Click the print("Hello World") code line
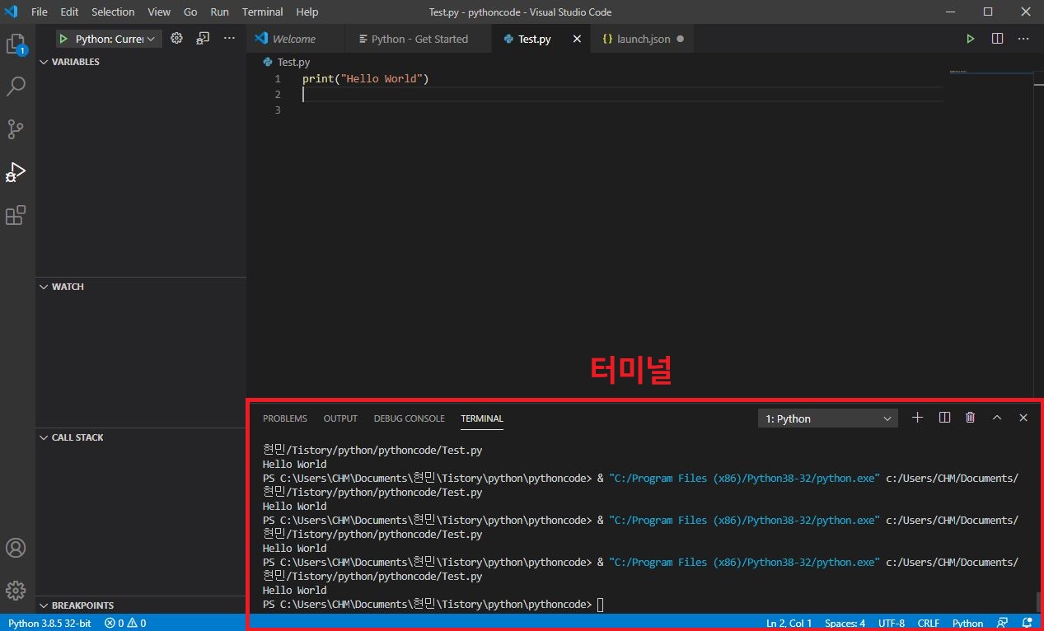This screenshot has height=631, width=1044. click(366, 79)
